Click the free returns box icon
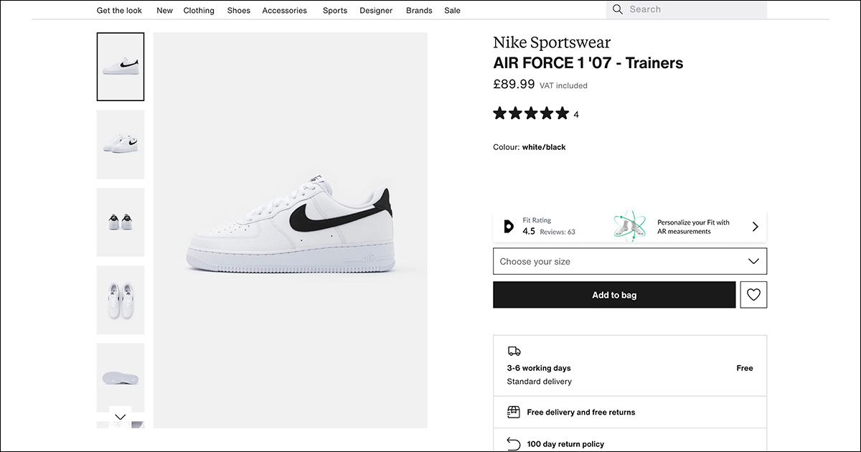 coord(514,412)
